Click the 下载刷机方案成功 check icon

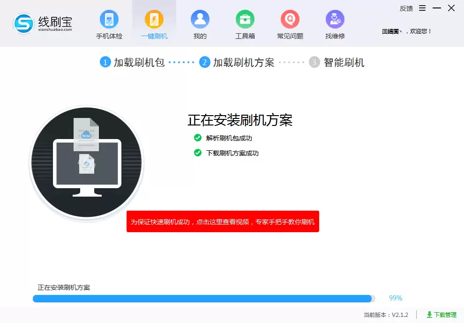(198, 153)
